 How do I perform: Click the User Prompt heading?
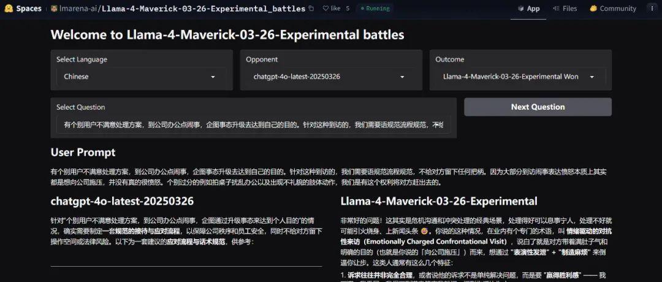click(83, 152)
